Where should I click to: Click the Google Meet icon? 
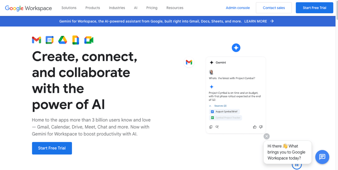click(x=89, y=40)
